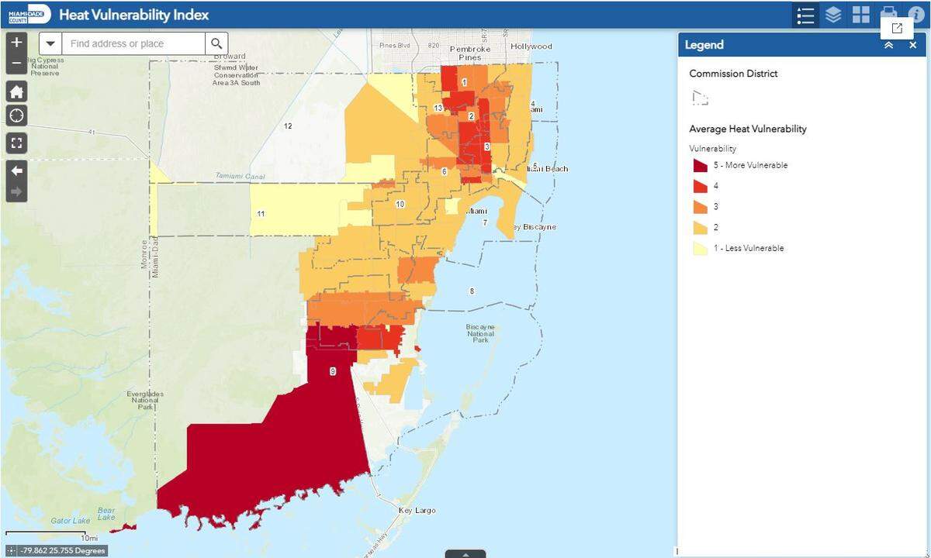Click the Everglades National Park label
931x558 pixels.
(x=145, y=401)
